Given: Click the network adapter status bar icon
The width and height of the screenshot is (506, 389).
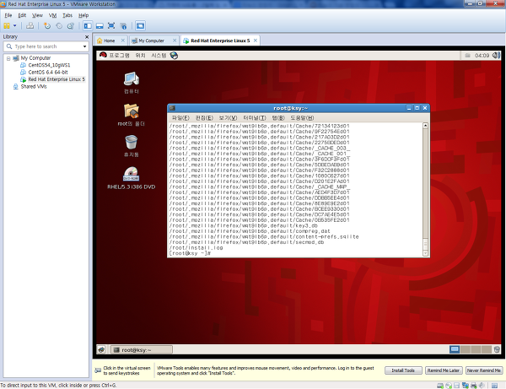Looking at the screenshot, I should (466, 386).
